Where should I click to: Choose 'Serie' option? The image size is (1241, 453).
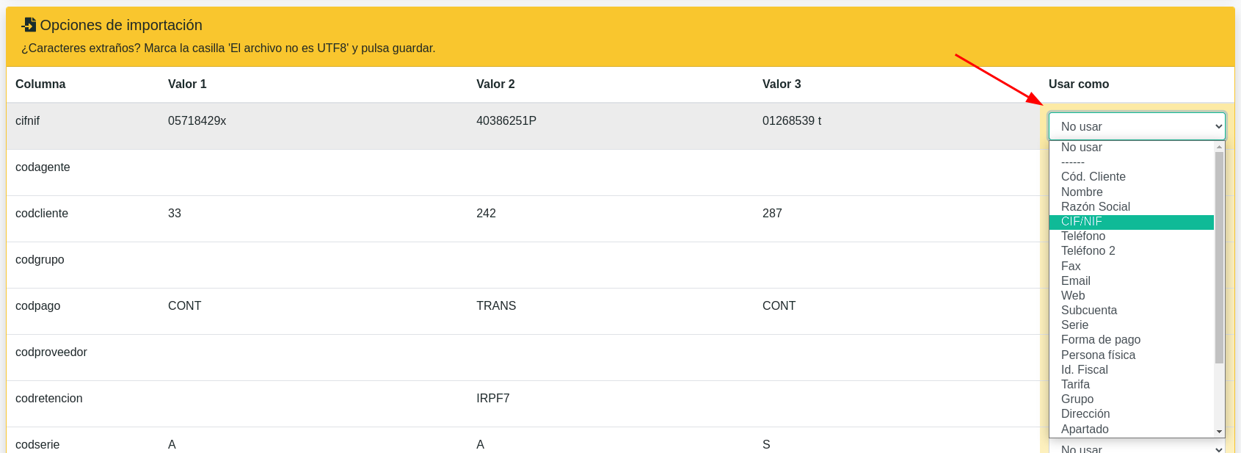point(1132,325)
